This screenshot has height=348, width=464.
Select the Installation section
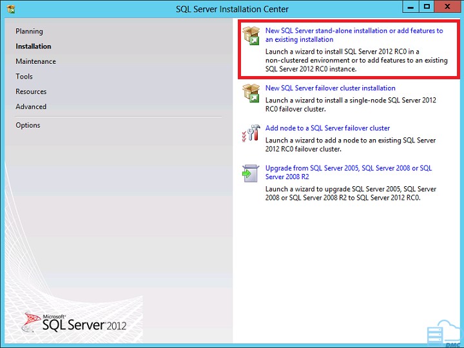click(x=34, y=46)
